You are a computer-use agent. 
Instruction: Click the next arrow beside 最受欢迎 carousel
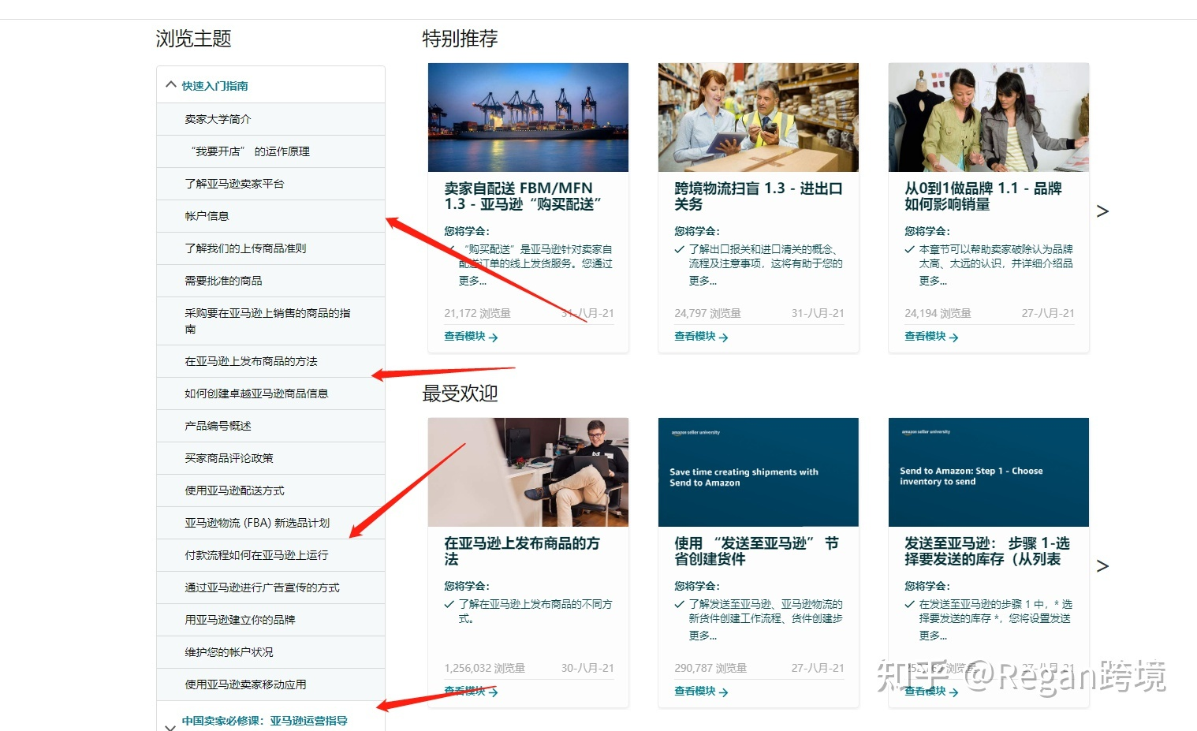point(1102,565)
